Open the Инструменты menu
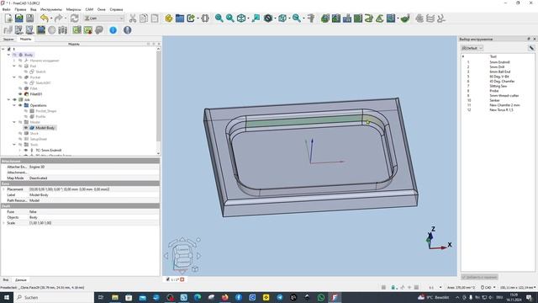 (x=51, y=9)
